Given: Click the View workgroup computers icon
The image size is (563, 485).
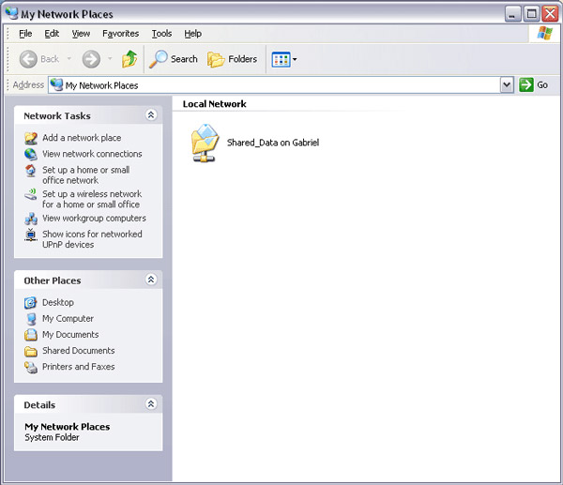Looking at the screenshot, I should click(x=31, y=219).
